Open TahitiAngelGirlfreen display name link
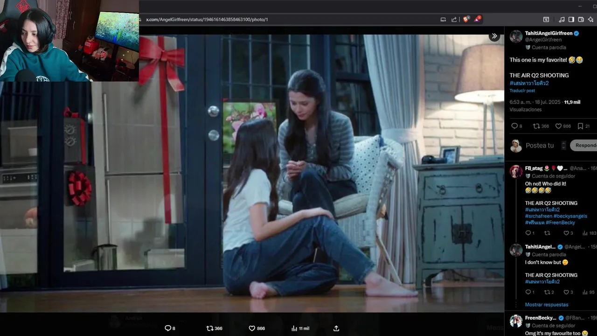597x336 pixels. [549, 33]
